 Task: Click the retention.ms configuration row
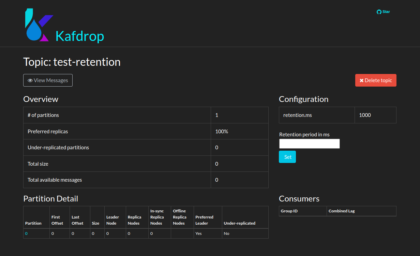point(297,115)
